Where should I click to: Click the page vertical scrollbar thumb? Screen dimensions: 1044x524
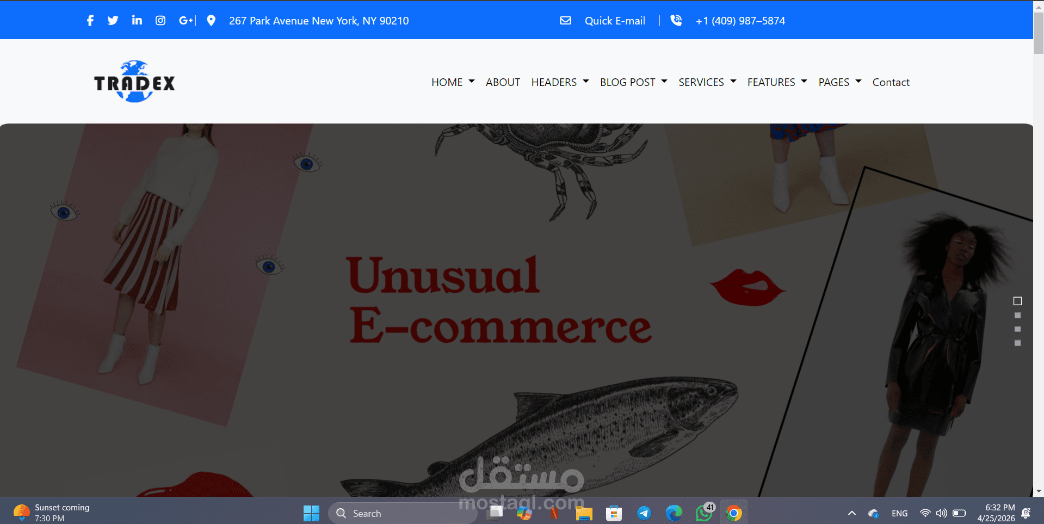[1039, 33]
